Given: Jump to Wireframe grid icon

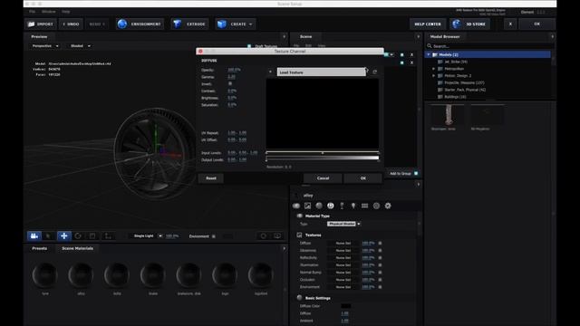Looking at the screenshot, I should (364, 206).
